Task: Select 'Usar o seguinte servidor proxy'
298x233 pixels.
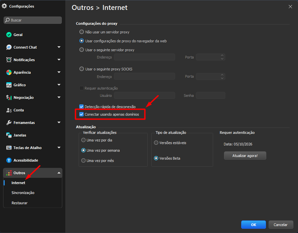Action: [82, 50]
